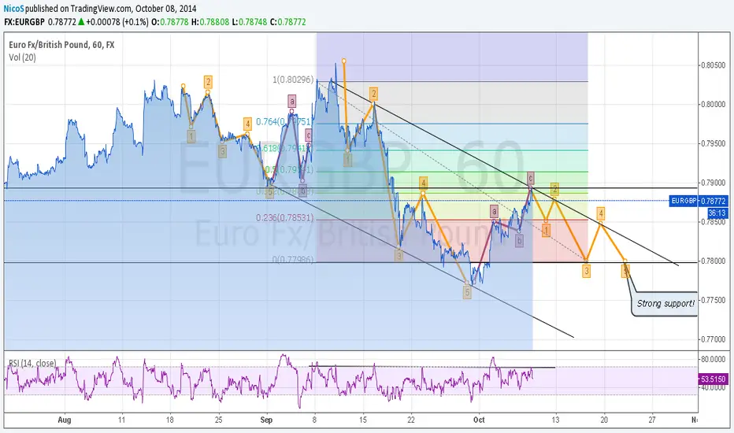Click the Fibonacci 0.764 level label
This screenshot has height=433, width=734.
284,122
